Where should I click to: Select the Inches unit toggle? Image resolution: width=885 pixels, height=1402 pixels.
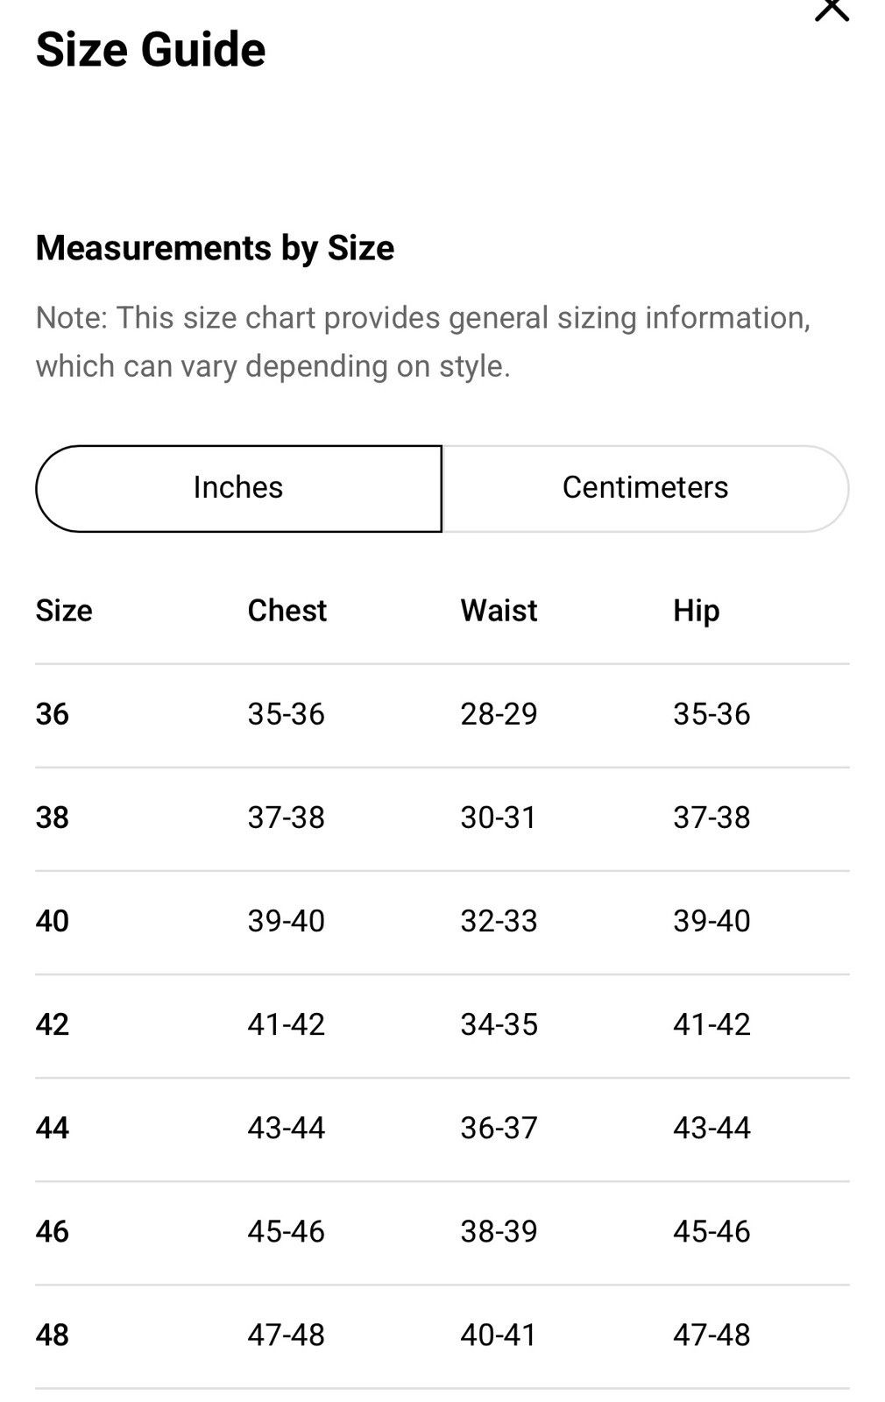(x=238, y=488)
